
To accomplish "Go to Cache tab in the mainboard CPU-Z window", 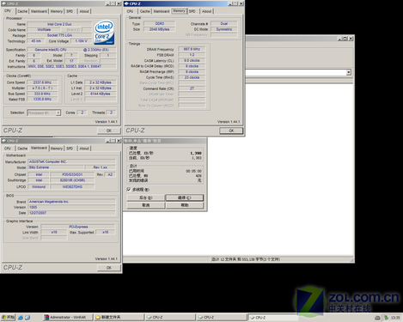I will (22, 149).
